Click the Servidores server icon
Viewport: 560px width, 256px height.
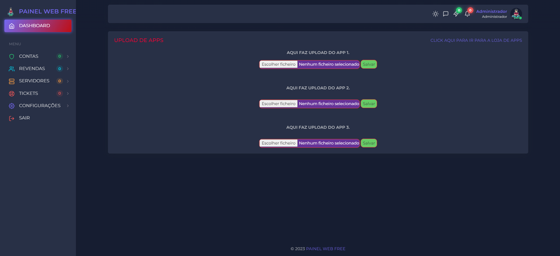pyautogui.click(x=12, y=81)
